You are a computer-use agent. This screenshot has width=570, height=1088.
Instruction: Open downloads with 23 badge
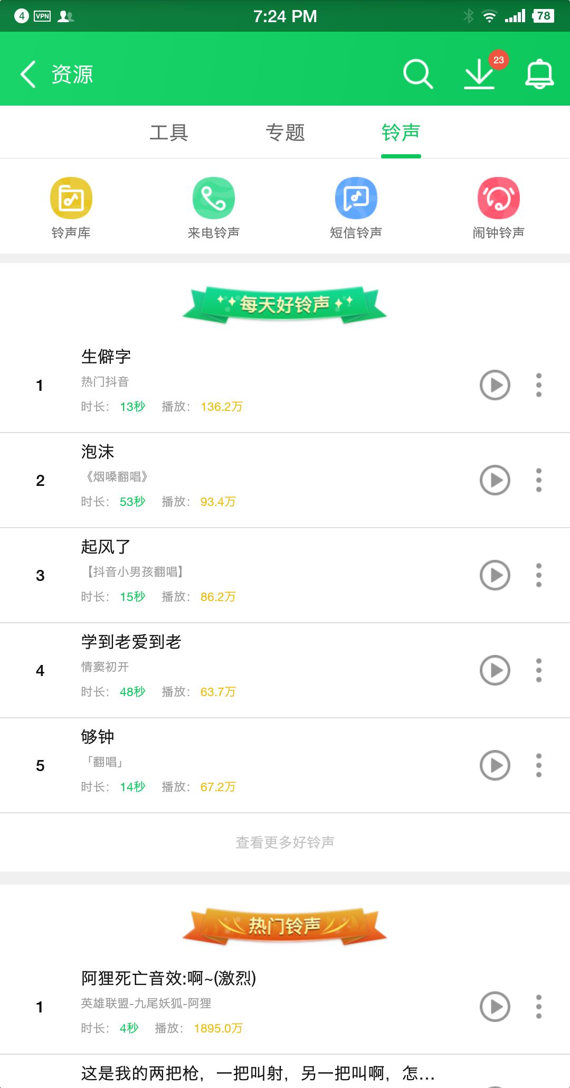[x=479, y=73]
